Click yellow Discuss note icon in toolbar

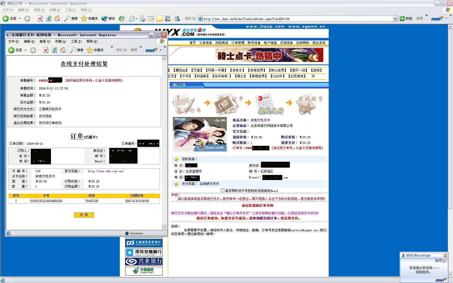click(160, 18)
